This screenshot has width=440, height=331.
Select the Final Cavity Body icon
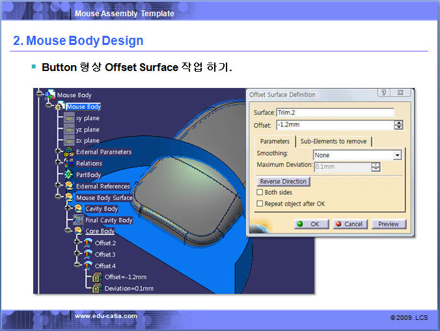[x=78, y=220]
